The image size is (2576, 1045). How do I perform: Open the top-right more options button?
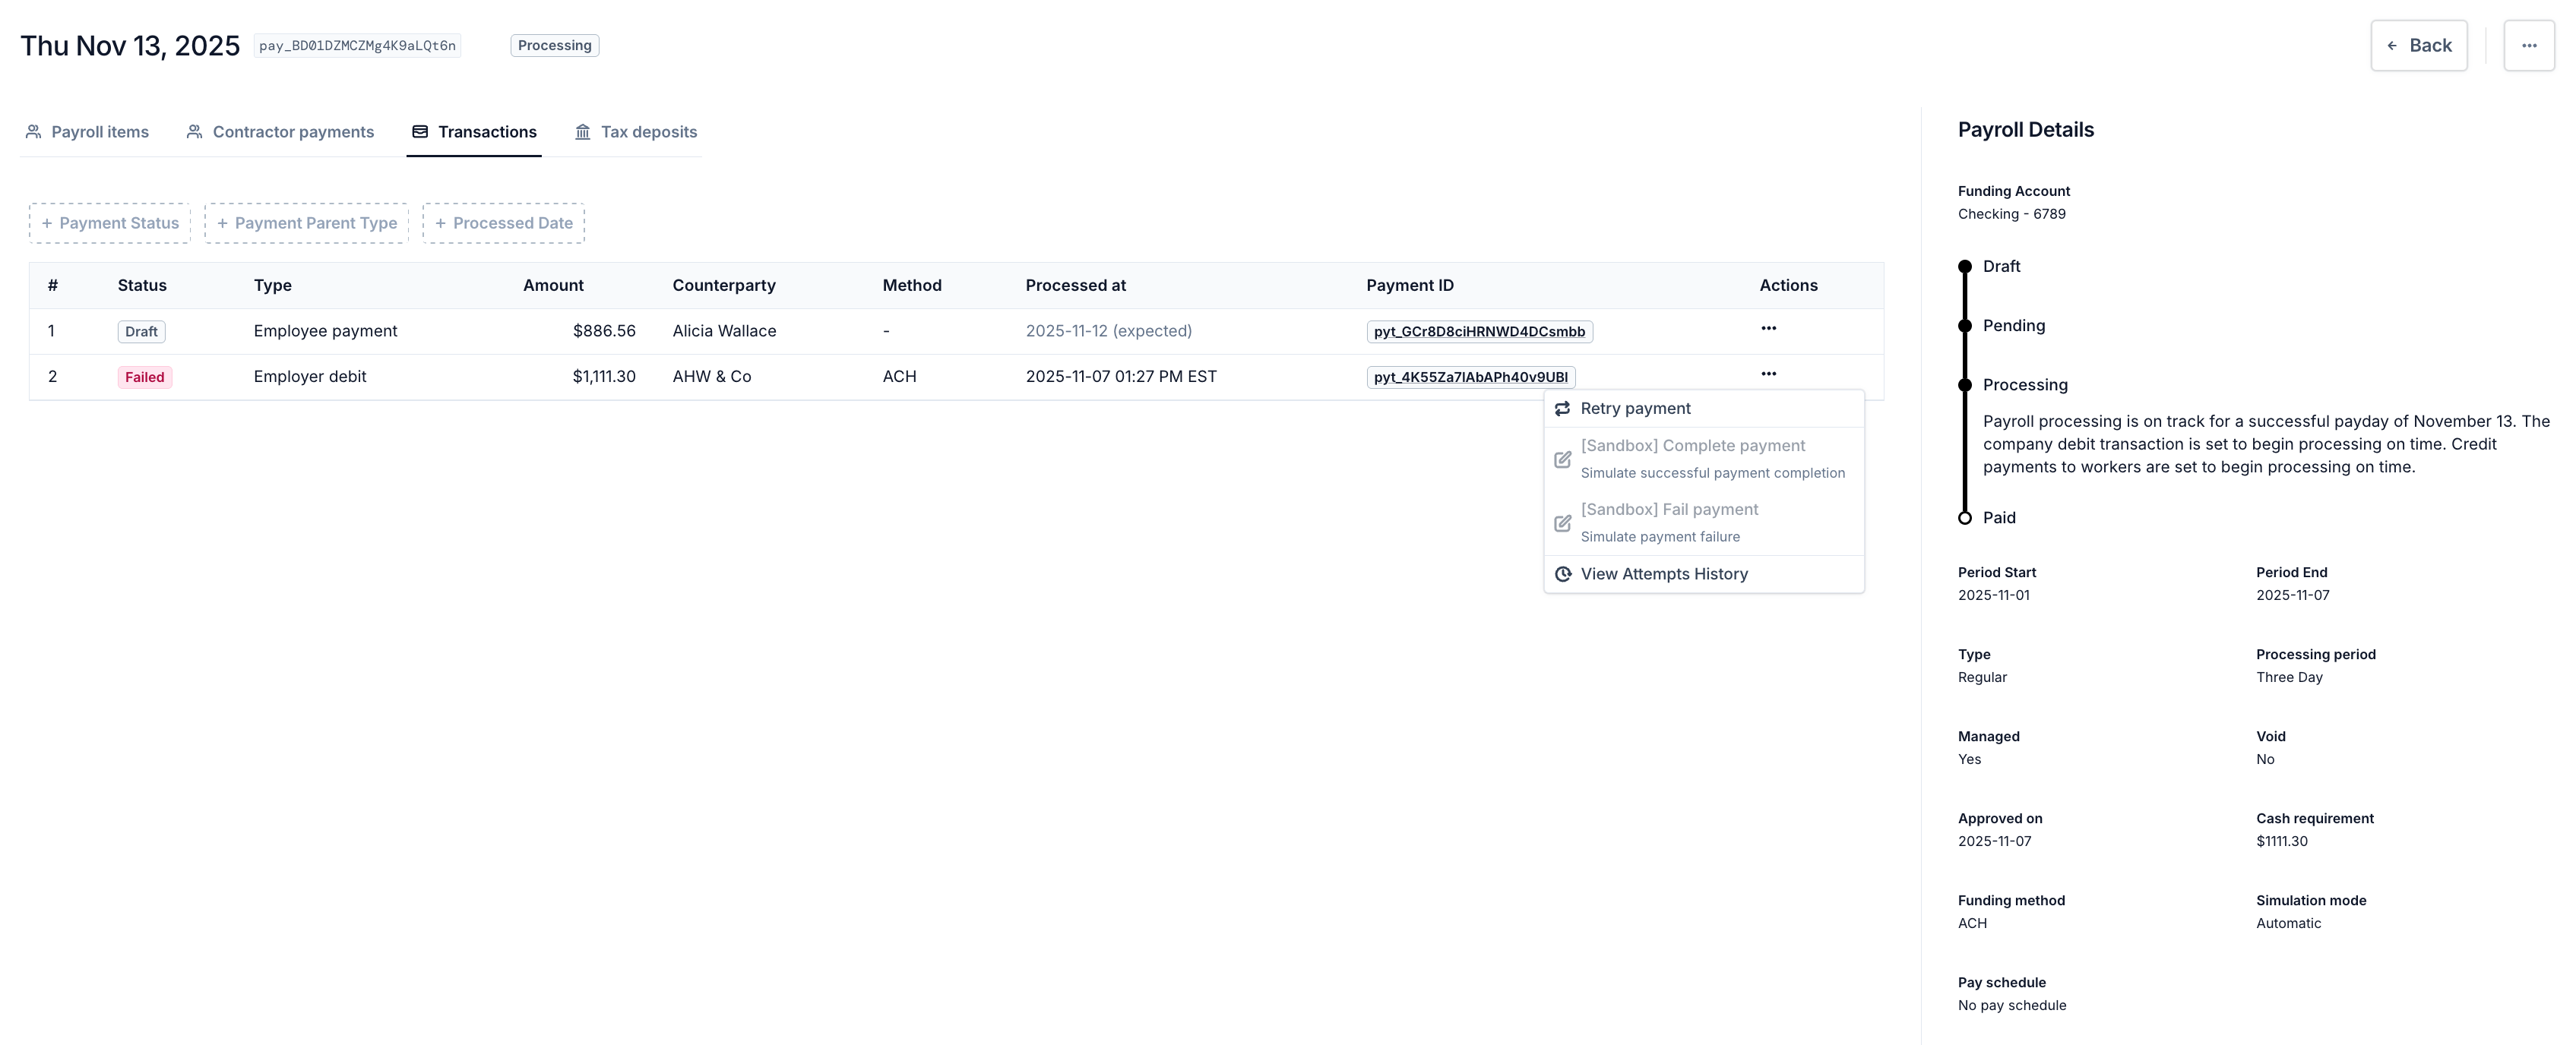pyautogui.click(x=2528, y=46)
